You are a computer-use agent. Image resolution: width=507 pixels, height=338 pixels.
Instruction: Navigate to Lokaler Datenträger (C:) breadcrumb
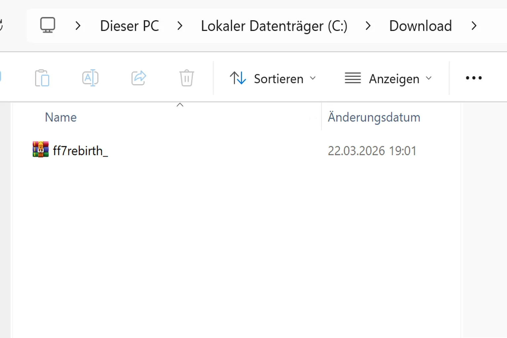(274, 26)
